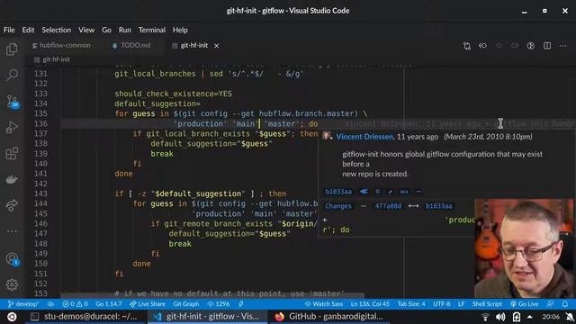
Task: Click the taskbar clock showing 20:06
Action: pyautogui.click(x=551, y=317)
